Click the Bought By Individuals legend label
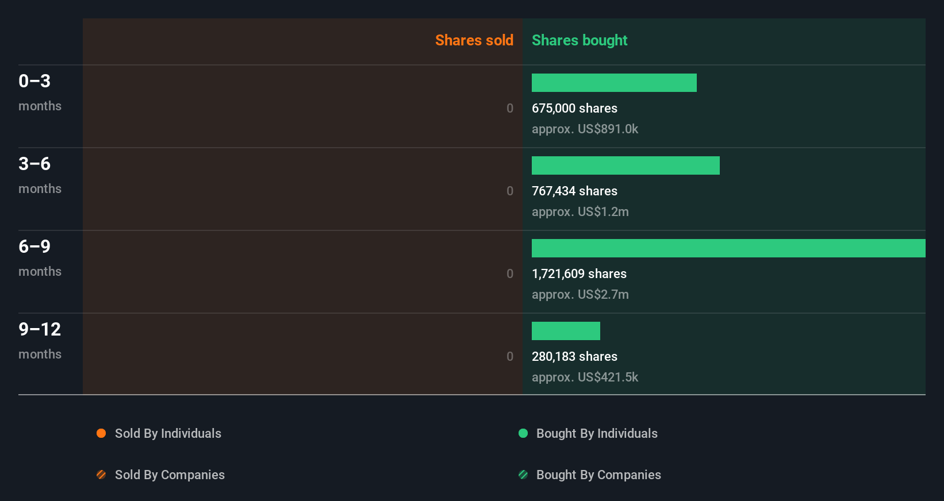 click(597, 433)
